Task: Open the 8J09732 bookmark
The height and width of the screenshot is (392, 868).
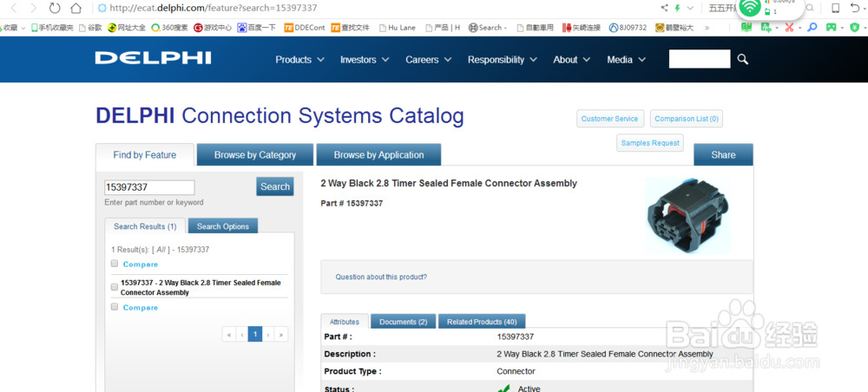Action: [x=628, y=27]
